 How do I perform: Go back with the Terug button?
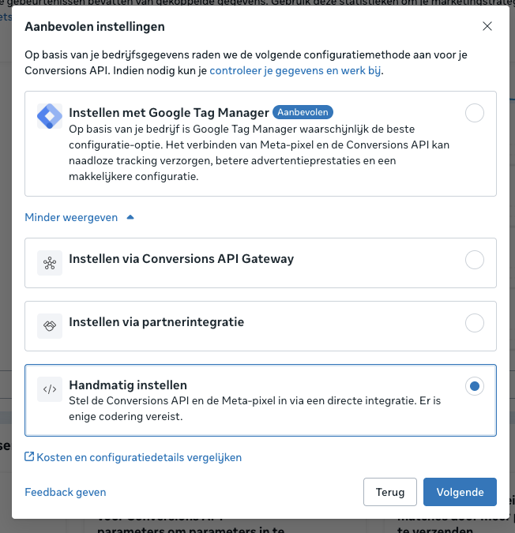tap(390, 492)
